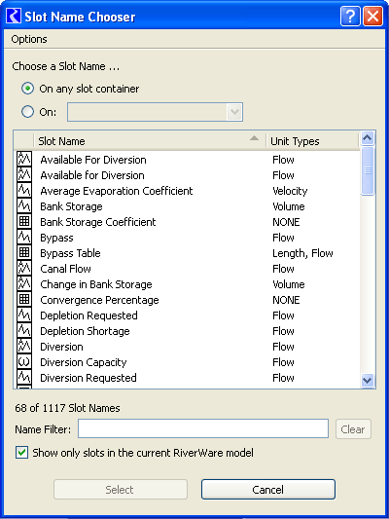The width and height of the screenshot is (389, 519).
Task: Click multi-series icon beside Canal Flow
Action: pos(24,269)
